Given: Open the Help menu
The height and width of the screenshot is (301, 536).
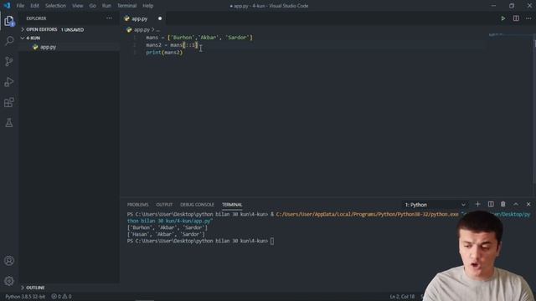Looking at the screenshot, I should [x=147, y=6].
